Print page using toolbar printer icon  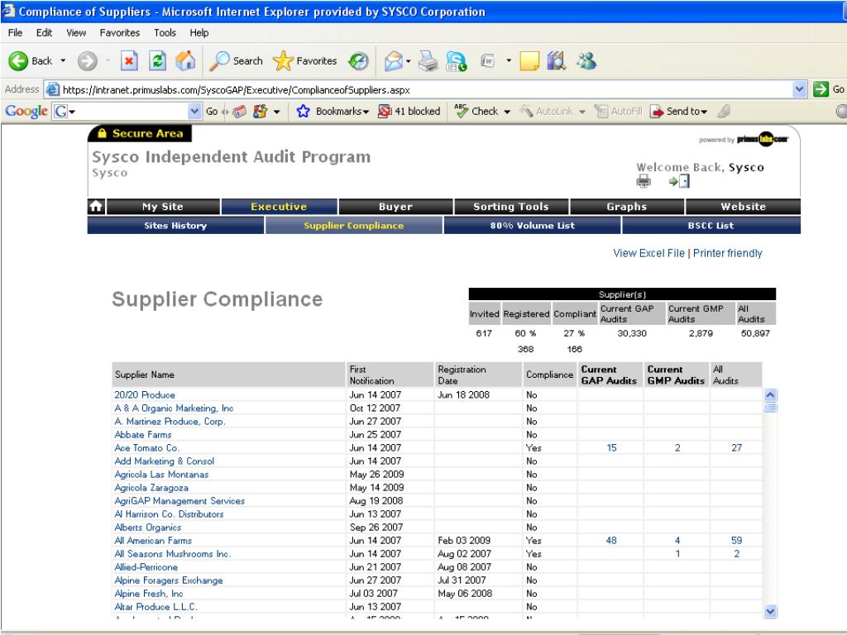pos(428,61)
